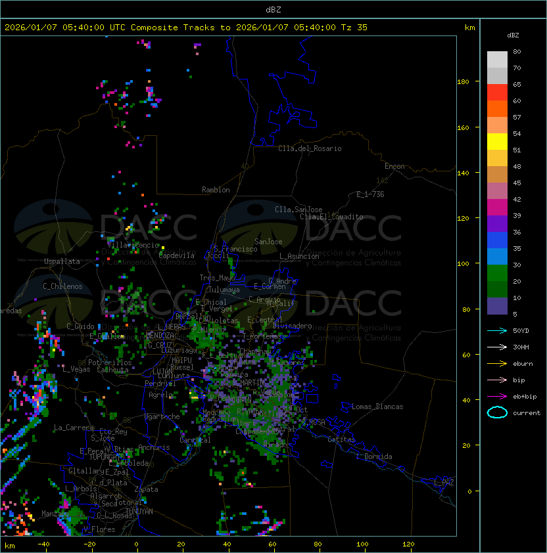Click the '160' tick label on the vertical axis
The image size is (547, 553).
point(463,127)
